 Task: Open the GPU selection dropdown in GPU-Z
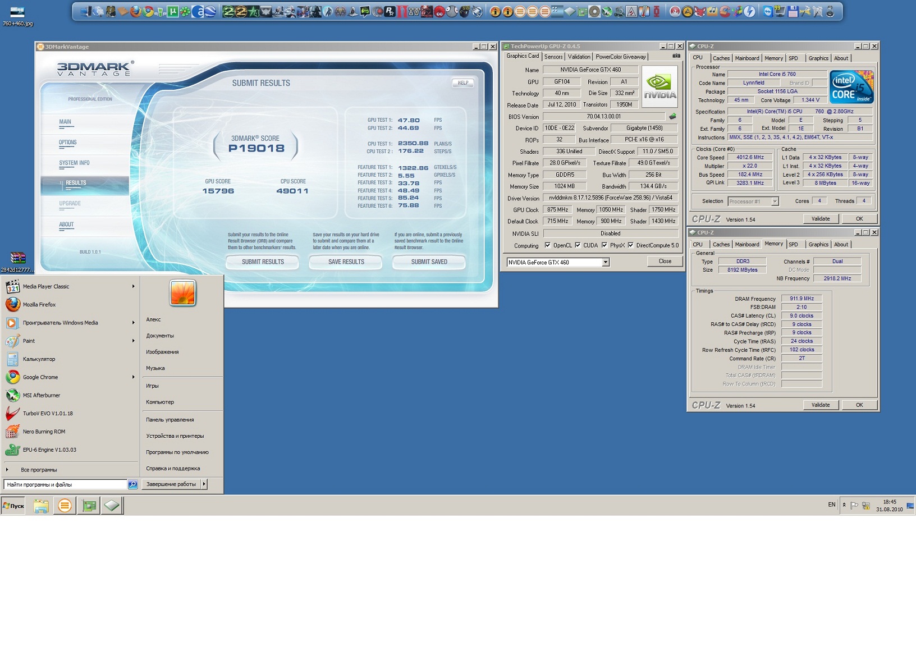pyautogui.click(x=606, y=262)
